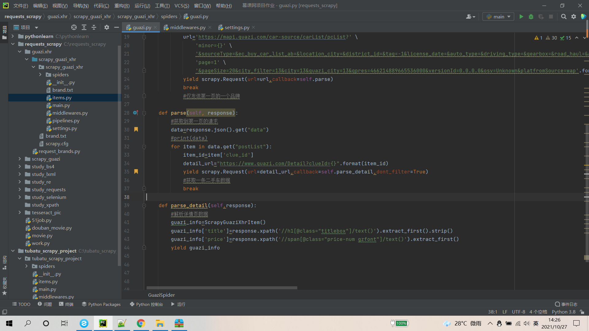Expand all in the project tree

[84, 27]
